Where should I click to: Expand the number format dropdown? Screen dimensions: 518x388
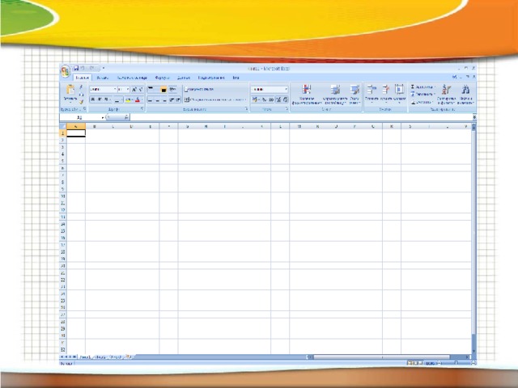[x=286, y=89]
